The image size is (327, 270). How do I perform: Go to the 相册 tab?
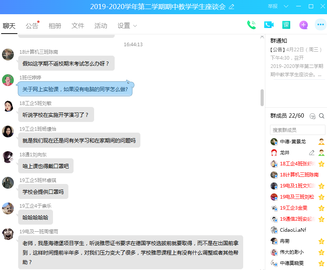coord(55,26)
